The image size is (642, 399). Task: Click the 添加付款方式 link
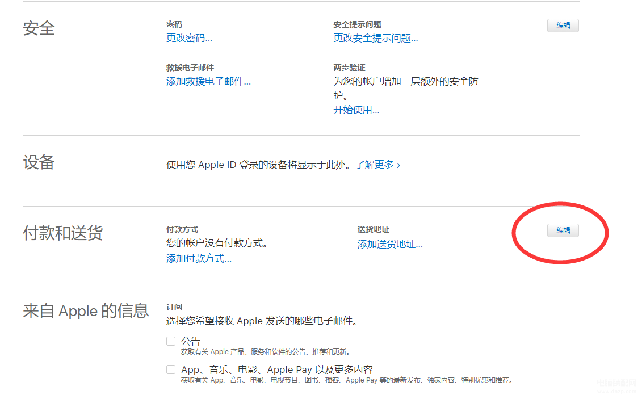[199, 258]
